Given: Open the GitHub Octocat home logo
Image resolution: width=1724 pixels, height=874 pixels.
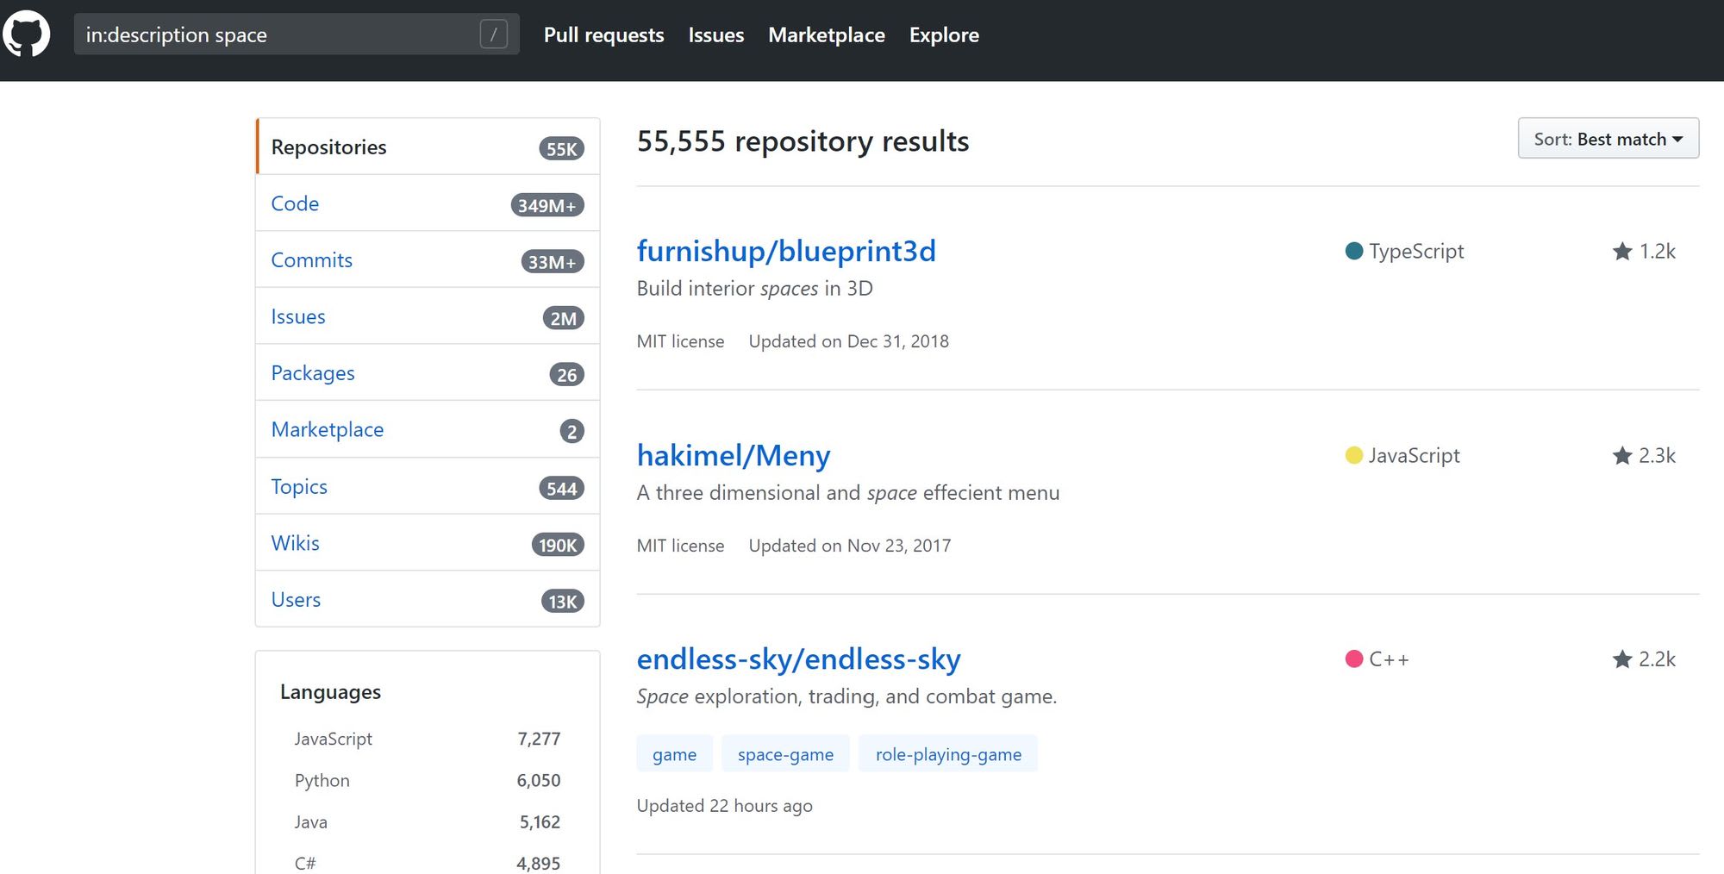Looking at the screenshot, I should tap(27, 34).
